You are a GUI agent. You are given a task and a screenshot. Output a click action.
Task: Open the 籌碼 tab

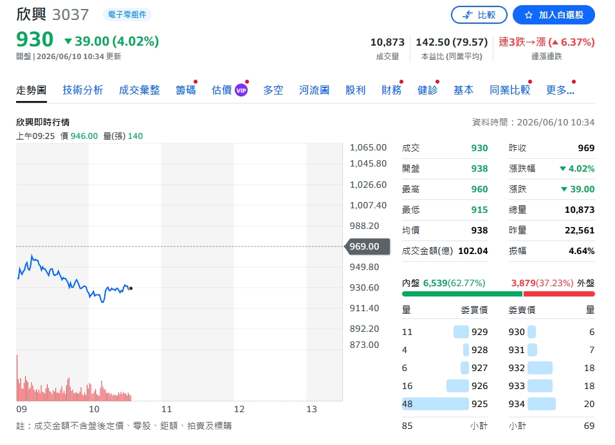coord(185,90)
